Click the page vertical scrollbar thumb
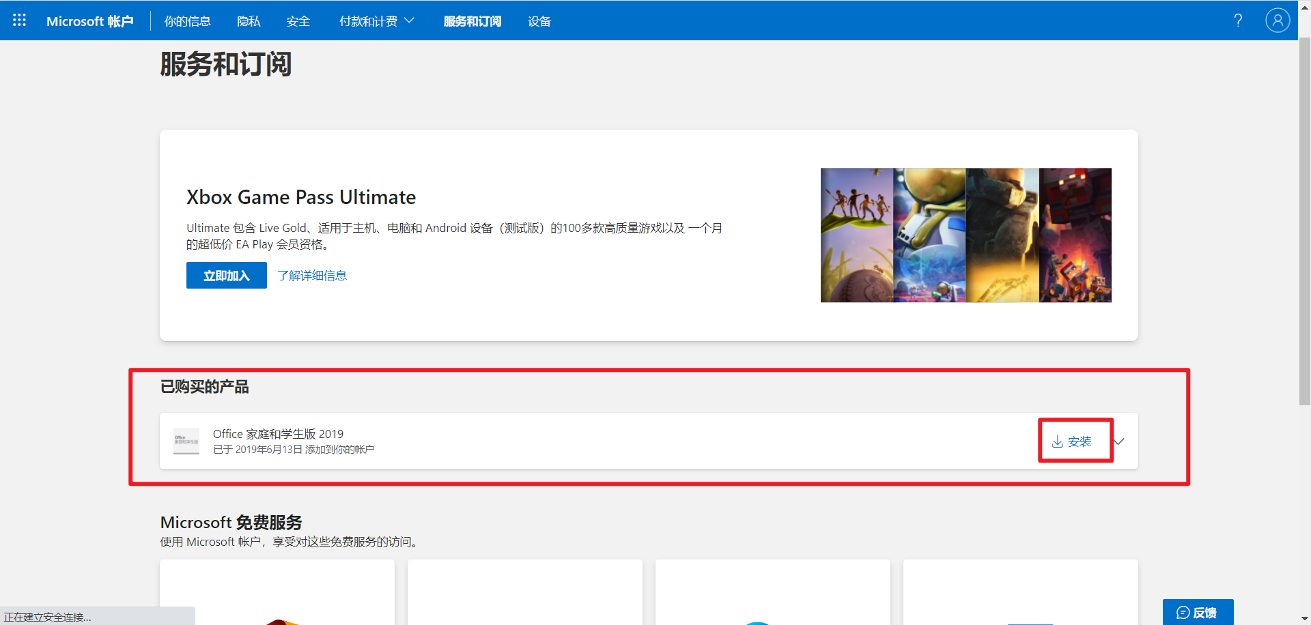Image resolution: width=1311 pixels, height=625 pixels. [1304, 222]
